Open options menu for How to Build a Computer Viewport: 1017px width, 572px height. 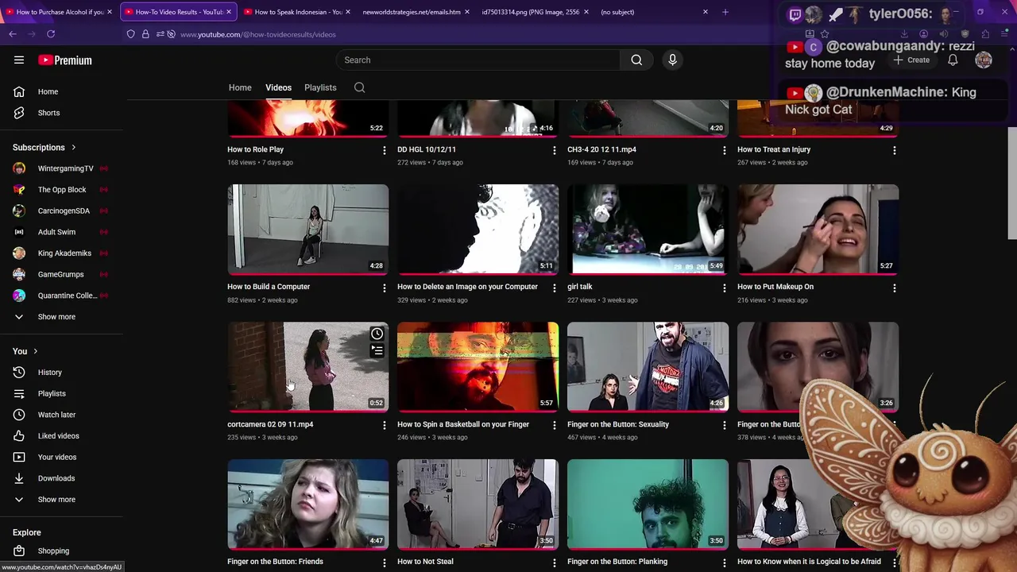pos(385,288)
